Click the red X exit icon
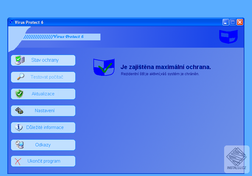 click(18, 162)
